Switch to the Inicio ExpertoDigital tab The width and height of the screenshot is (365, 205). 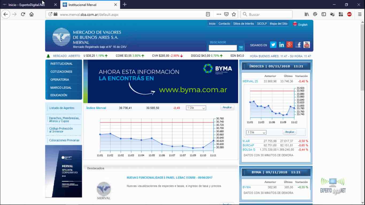click(x=26, y=5)
